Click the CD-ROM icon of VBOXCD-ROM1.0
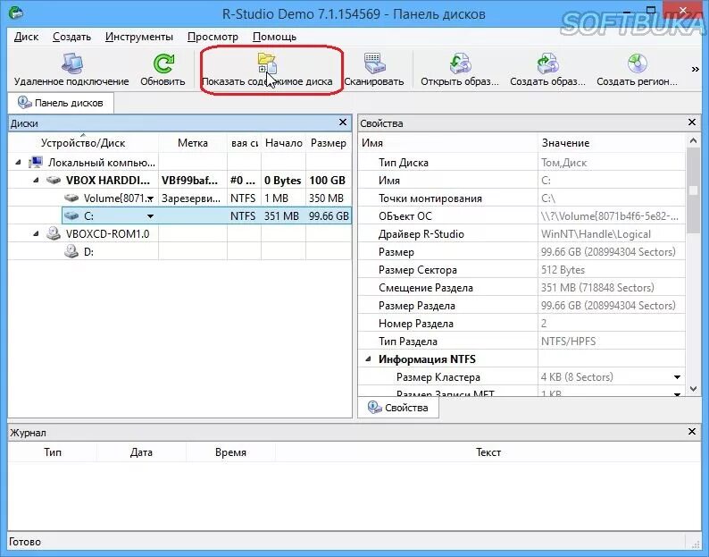 click(54, 233)
